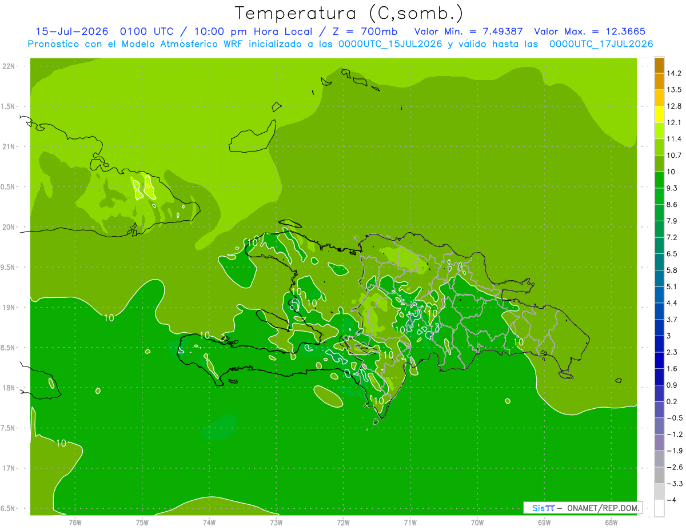This screenshot has width=686, height=530.
Task: Click the "0000UTC_17JUL2026" valid-until text
Action: coord(601,44)
